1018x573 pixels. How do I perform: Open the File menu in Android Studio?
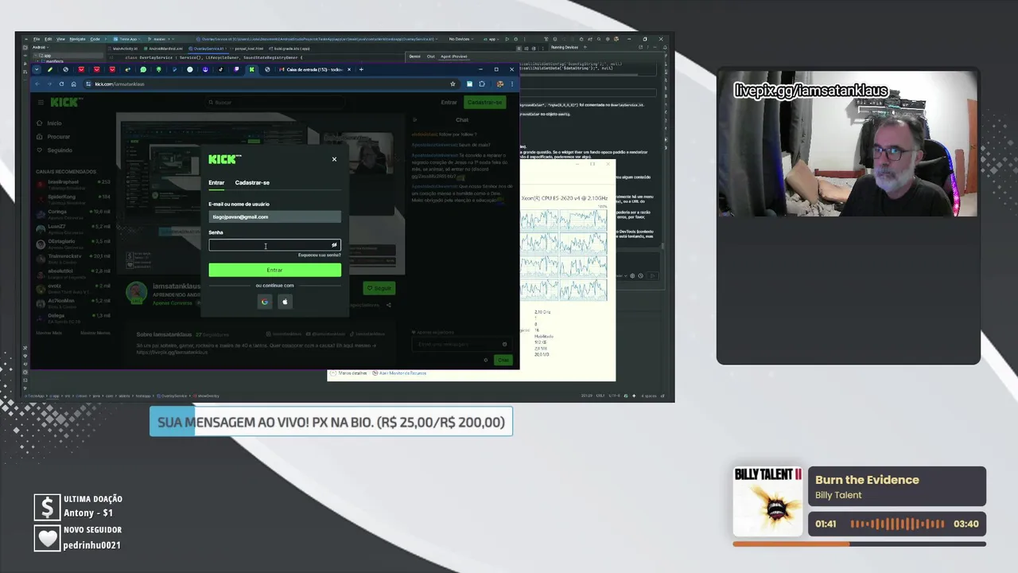click(x=37, y=39)
